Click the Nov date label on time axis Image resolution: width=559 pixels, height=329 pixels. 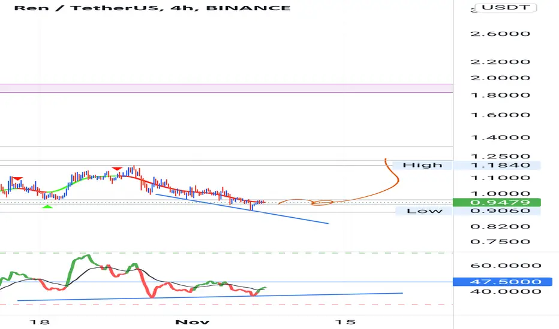[193, 322]
